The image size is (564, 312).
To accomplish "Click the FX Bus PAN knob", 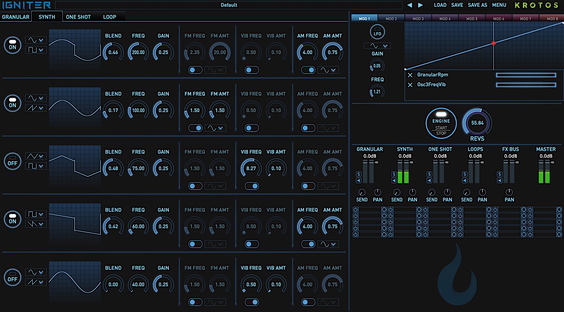I will 509,192.
